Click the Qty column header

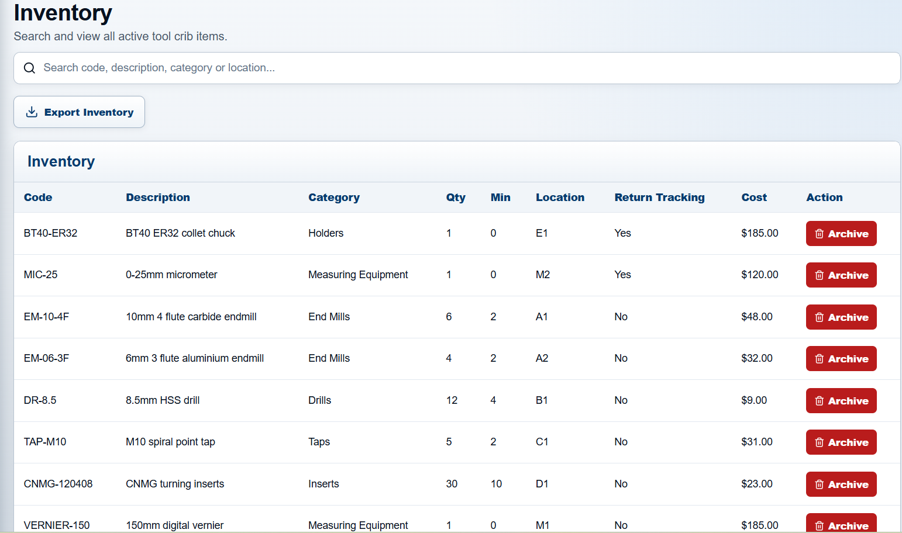pyautogui.click(x=456, y=198)
